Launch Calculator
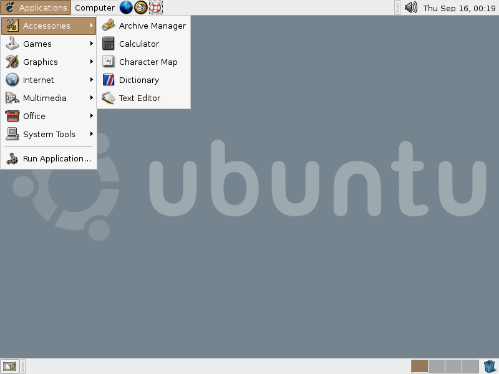 pyautogui.click(x=144, y=44)
